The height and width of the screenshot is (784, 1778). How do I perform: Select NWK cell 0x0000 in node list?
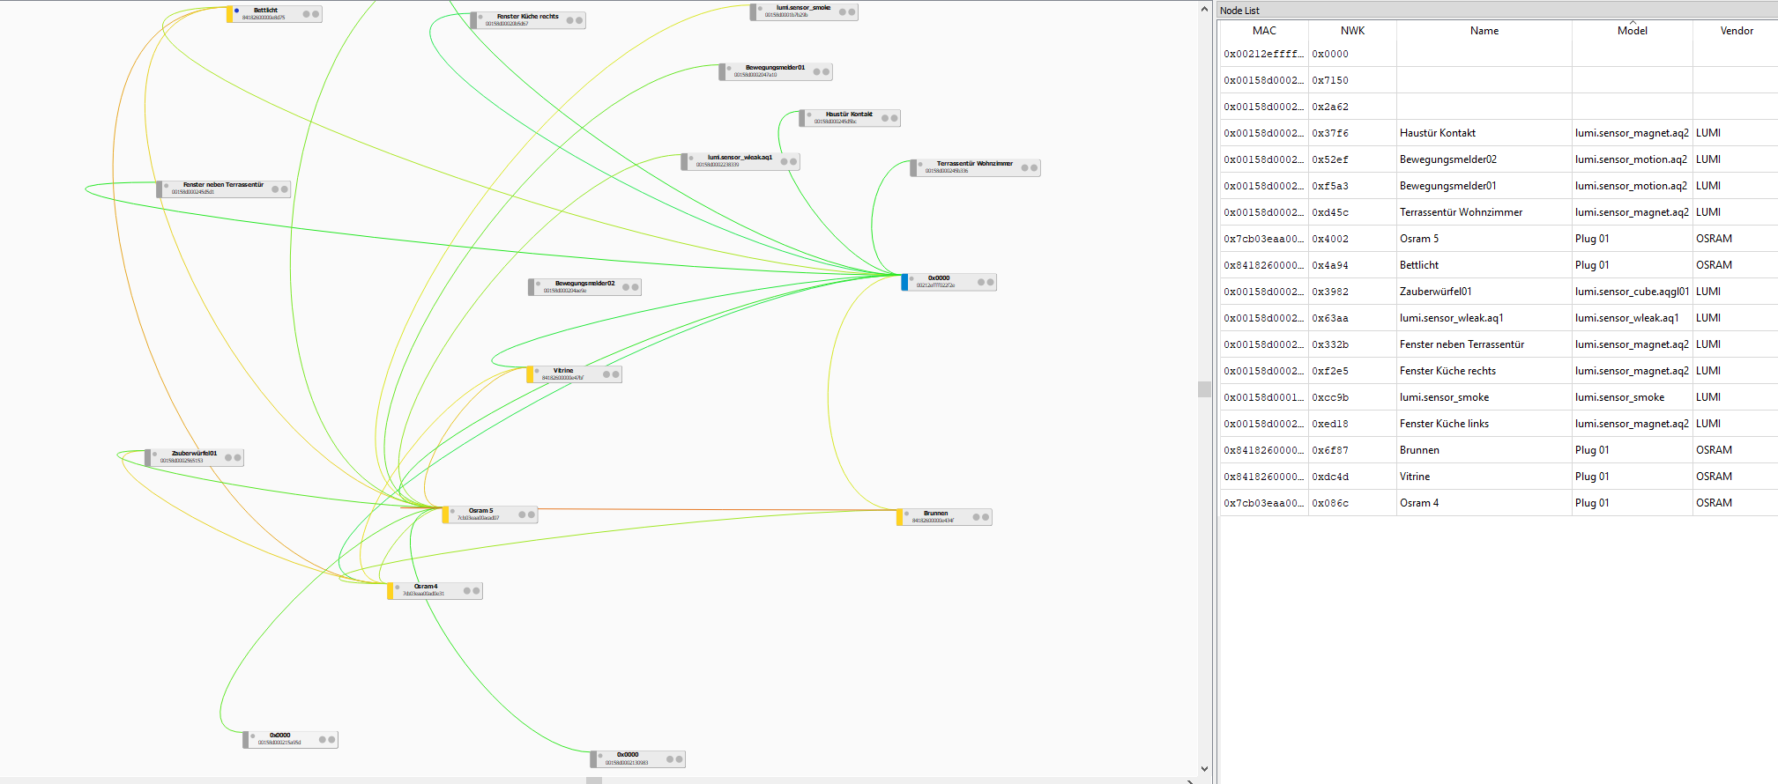click(1352, 54)
